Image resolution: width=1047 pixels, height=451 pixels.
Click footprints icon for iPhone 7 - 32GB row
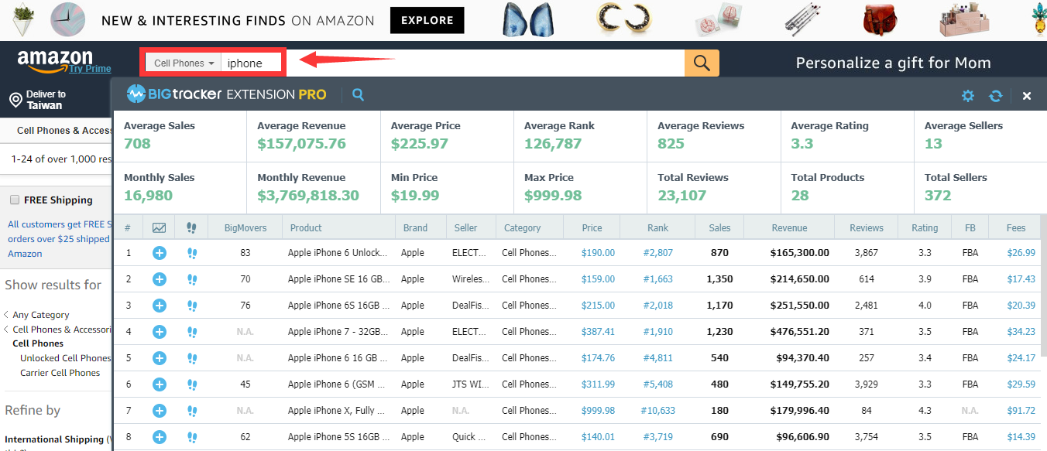[192, 332]
